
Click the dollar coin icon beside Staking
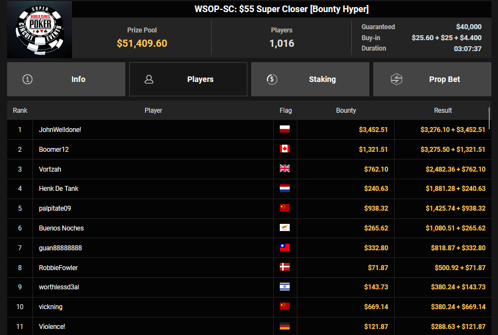click(272, 79)
